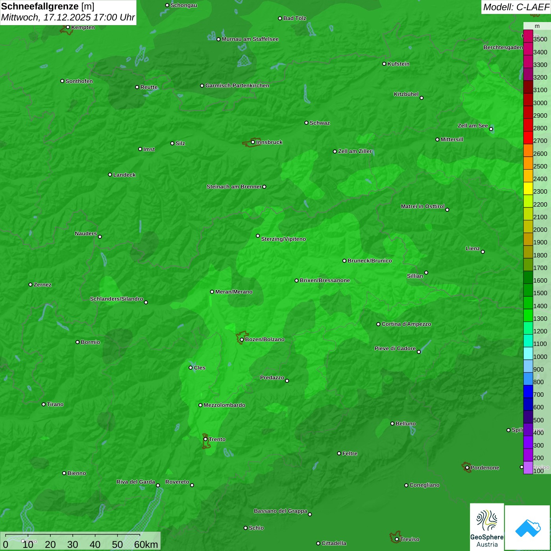Screen dimensions: 551x551
Task: Click the 'Feltre' label
Action: [350, 453]
